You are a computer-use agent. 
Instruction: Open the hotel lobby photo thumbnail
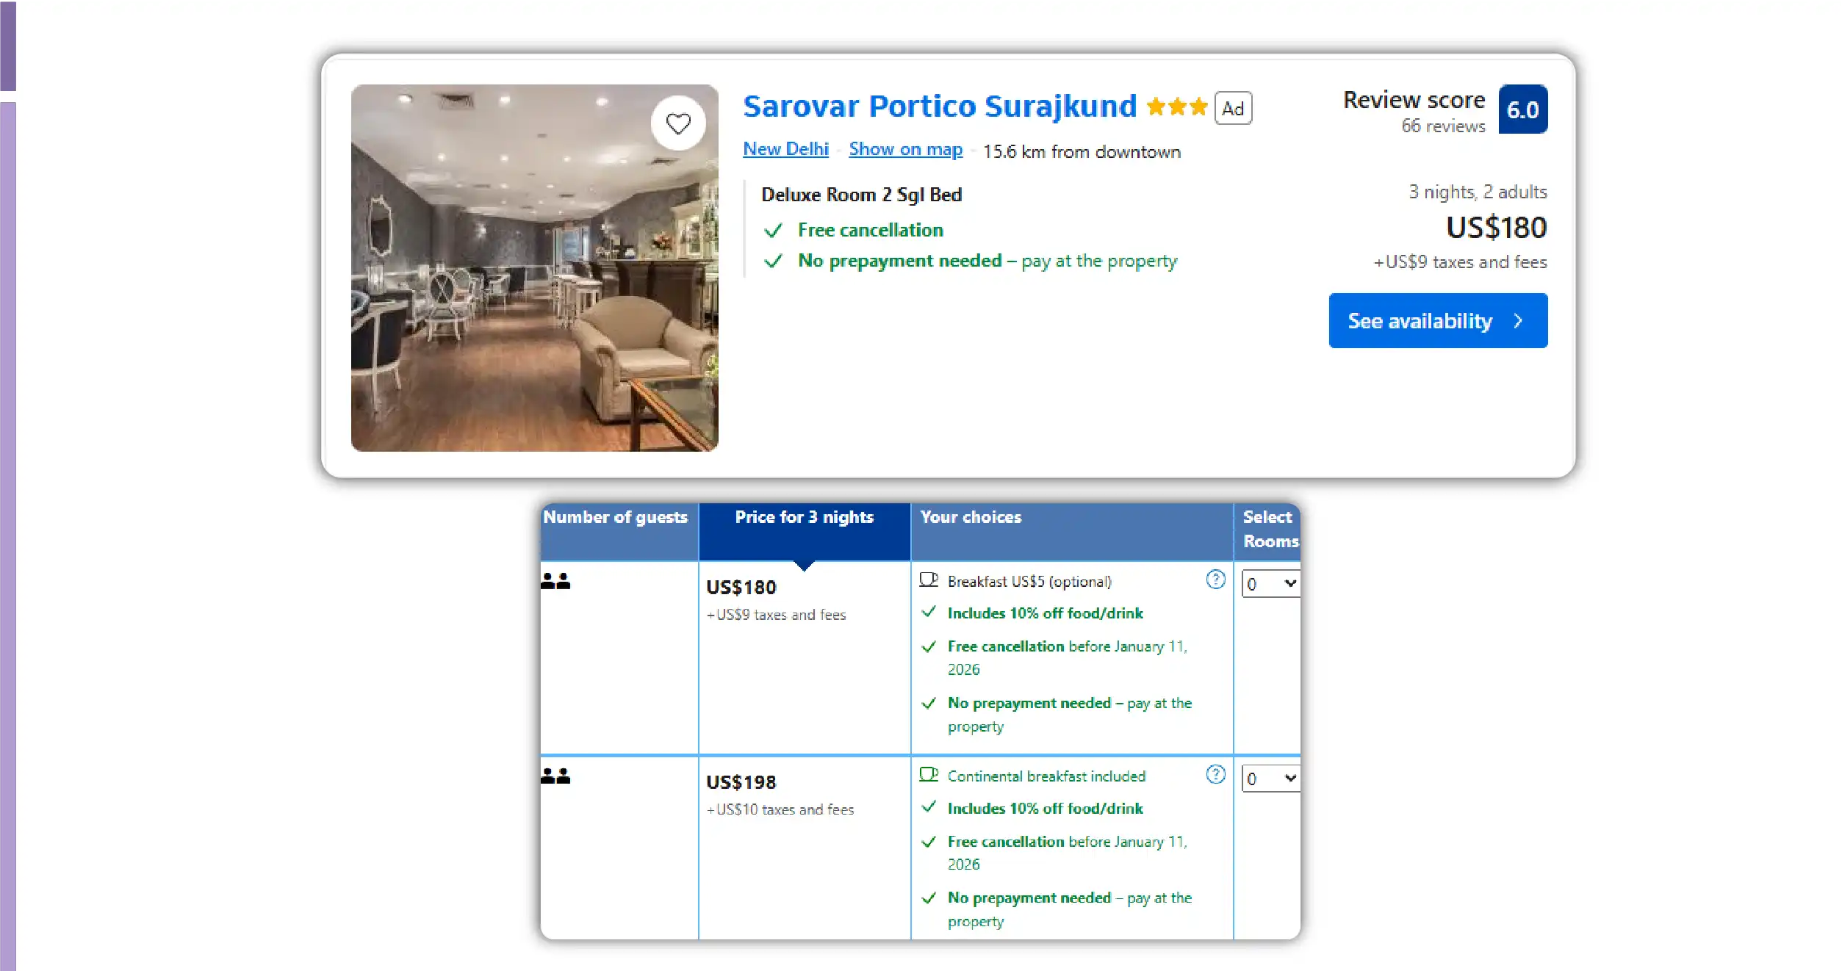pos(534,294)
